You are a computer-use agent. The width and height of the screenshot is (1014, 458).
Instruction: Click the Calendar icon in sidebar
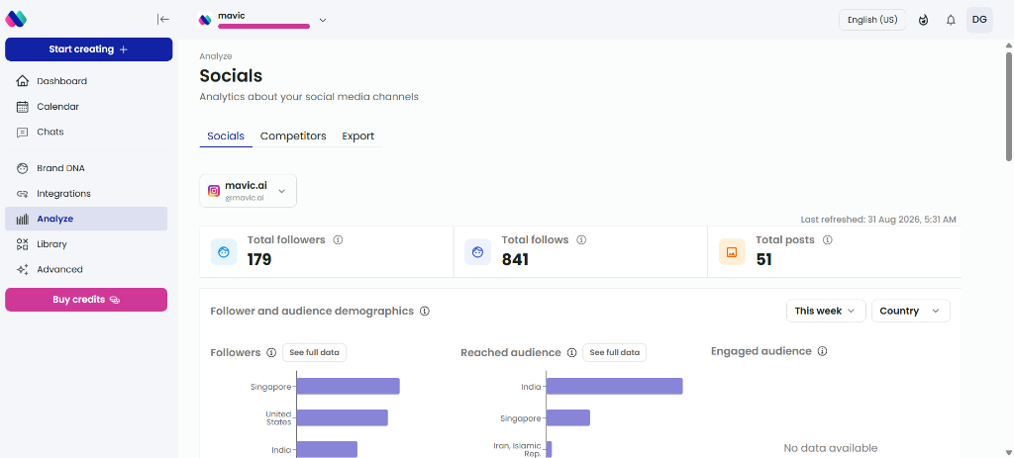pos(23,107)
